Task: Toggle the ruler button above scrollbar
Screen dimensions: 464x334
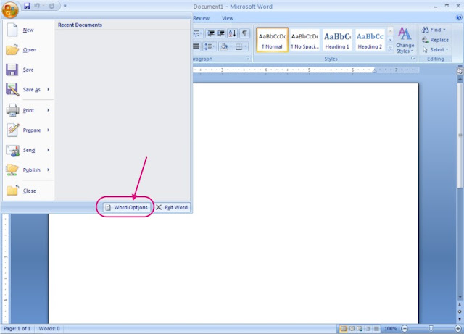Action: click(460, 70)
